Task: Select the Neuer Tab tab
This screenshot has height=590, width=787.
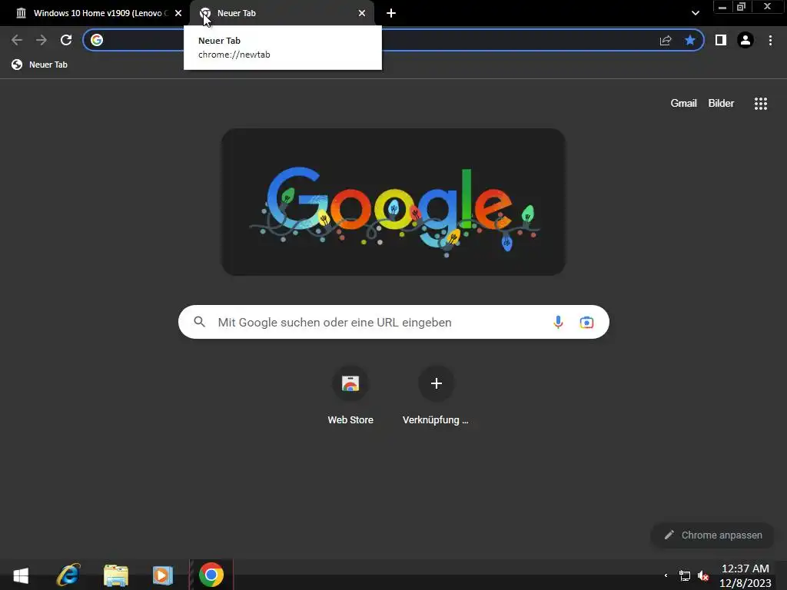Action: tap(282, 13)
